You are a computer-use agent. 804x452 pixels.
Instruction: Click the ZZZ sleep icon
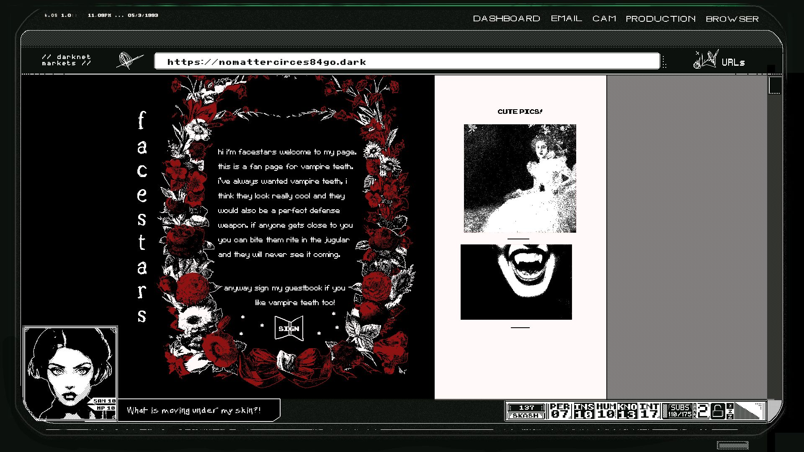730,411
